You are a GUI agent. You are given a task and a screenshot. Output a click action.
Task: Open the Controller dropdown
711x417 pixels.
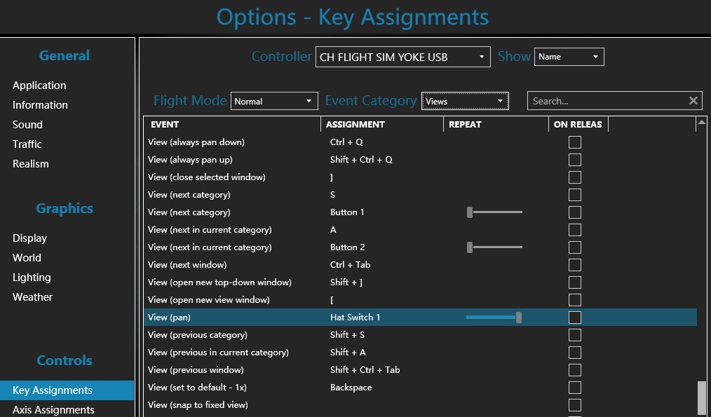tap(402, 57)
